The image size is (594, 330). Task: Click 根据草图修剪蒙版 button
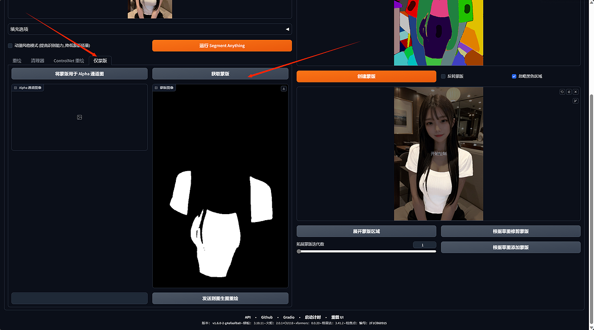510,231
